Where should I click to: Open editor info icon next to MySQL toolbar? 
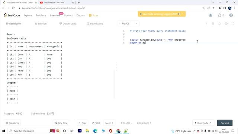(x=206, y=23)
